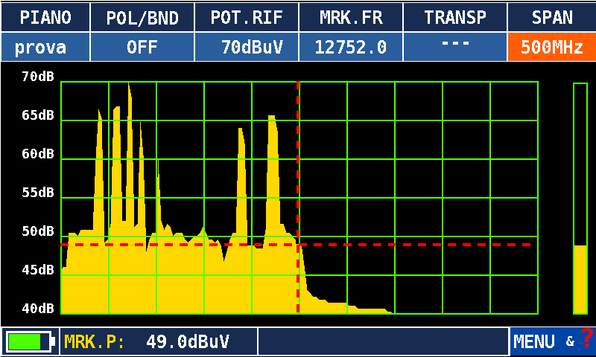Click the 65dB axis label
596x357 pixels.
(x=38, y=115)
